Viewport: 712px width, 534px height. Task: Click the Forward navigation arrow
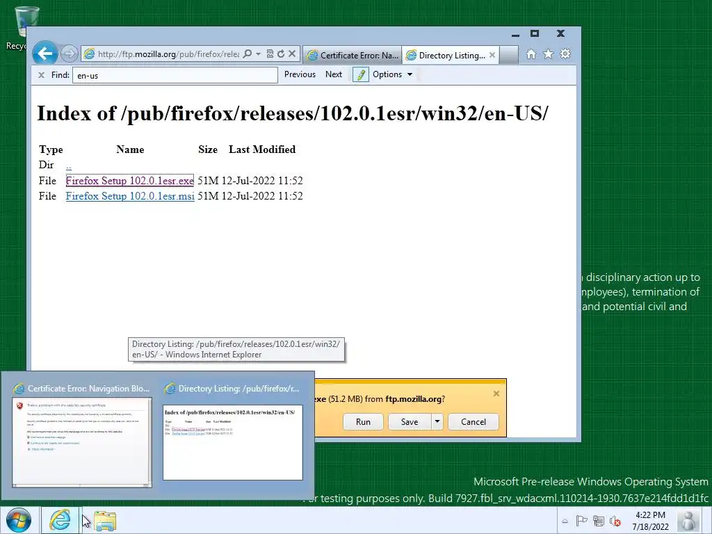tap(69, 54)
